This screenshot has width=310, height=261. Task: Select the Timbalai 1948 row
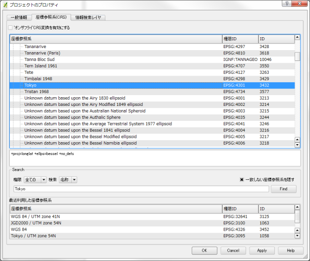[152, 79]
